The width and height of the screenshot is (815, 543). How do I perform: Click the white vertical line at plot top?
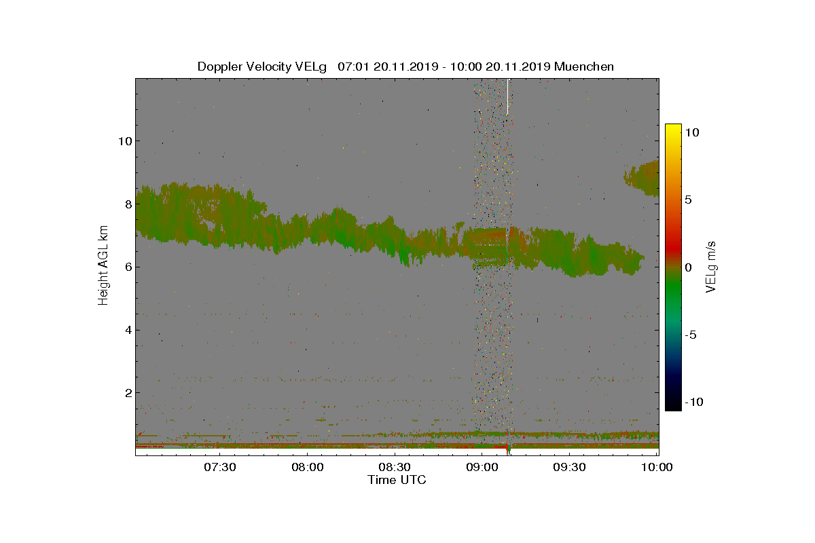tap(507, 96)
